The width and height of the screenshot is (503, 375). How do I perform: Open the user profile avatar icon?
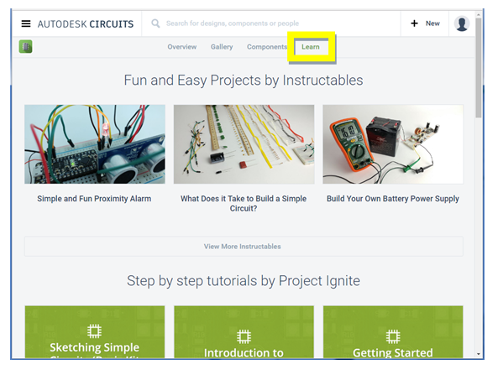462,23
